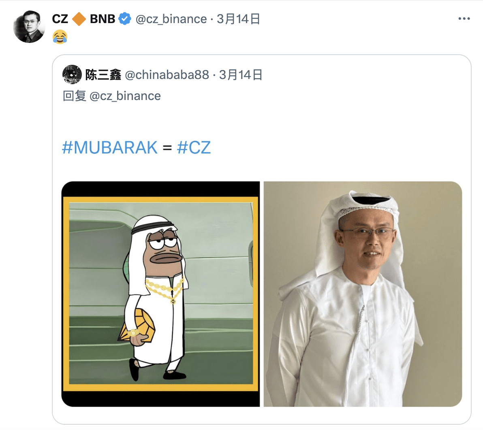This screenshot has width=483, height=430.
Task: View the cartoon character image
Action: coord(160,294)
